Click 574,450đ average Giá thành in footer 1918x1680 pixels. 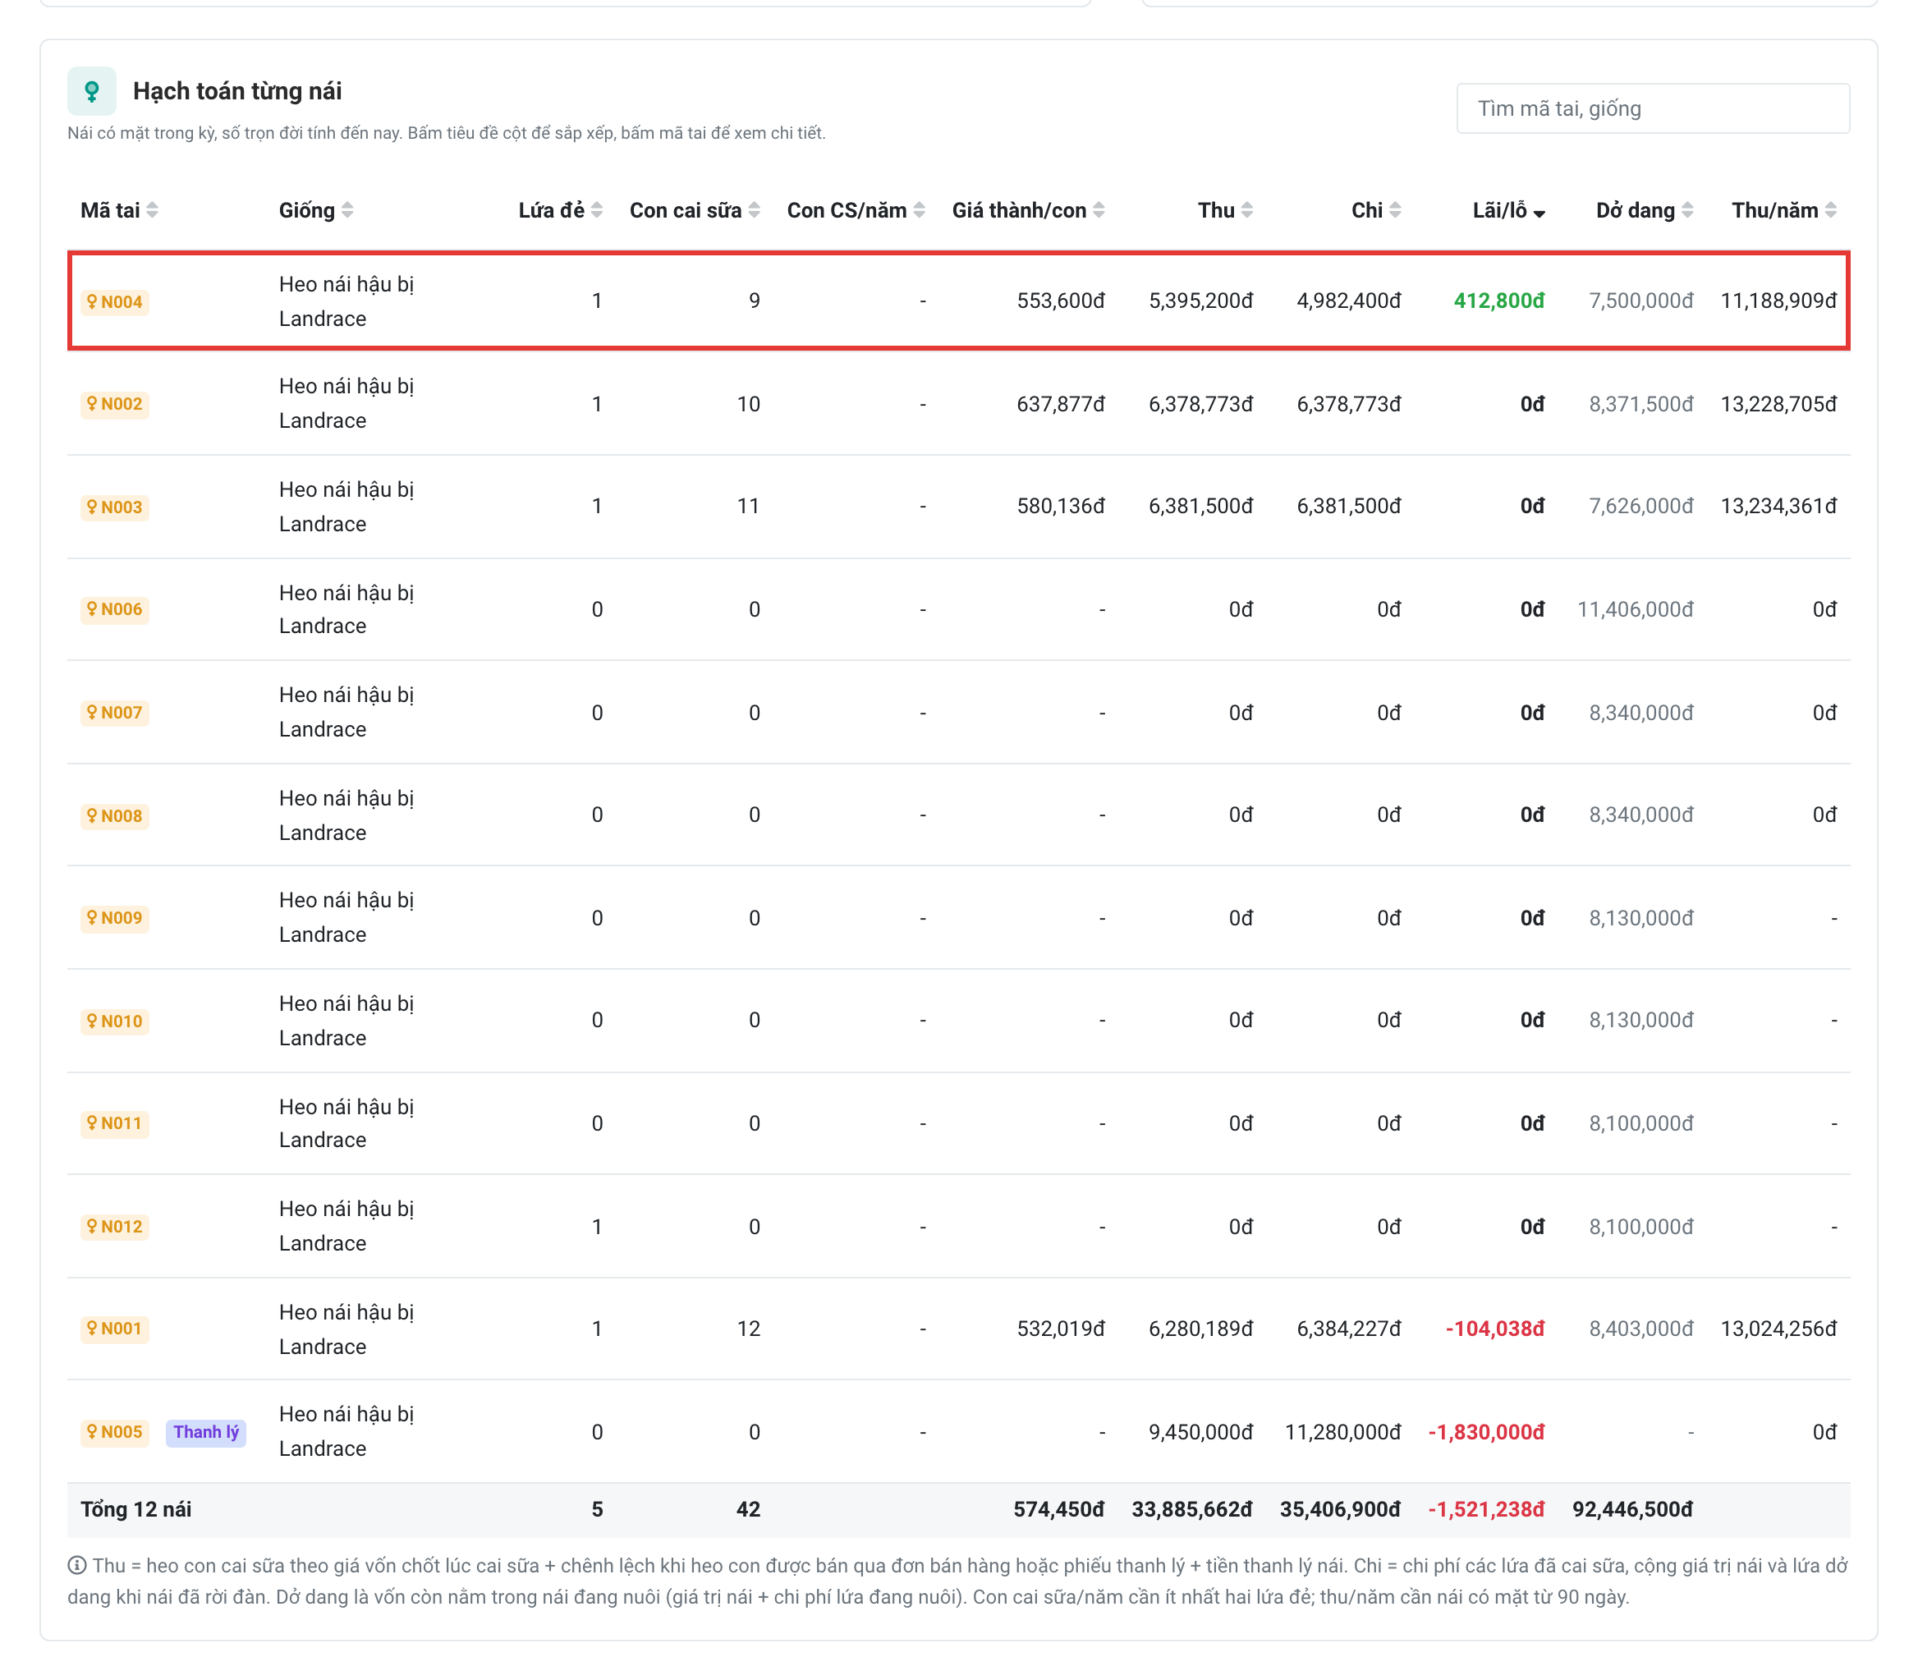(1059, 1509)
